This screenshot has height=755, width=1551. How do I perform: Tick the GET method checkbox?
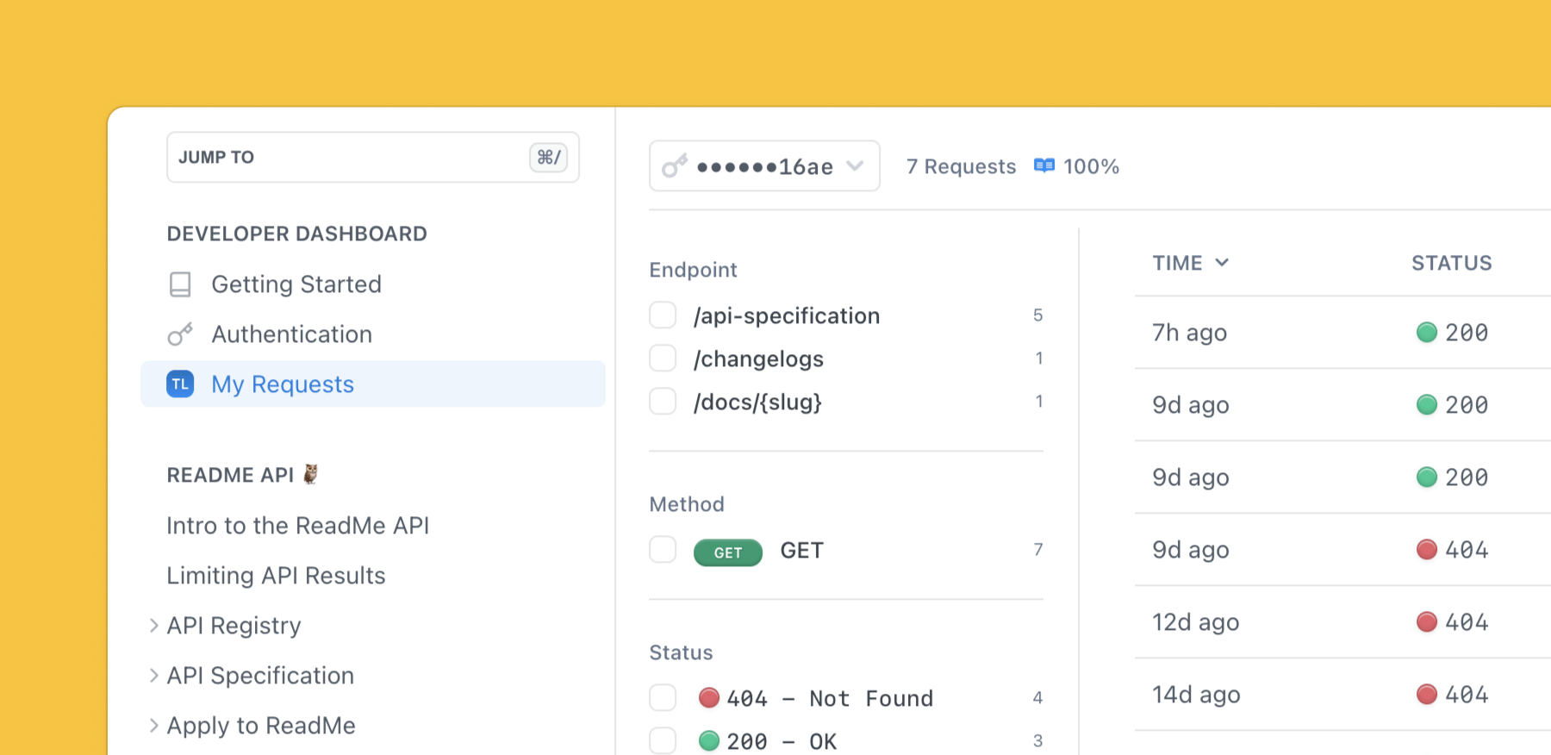(663, 550)
